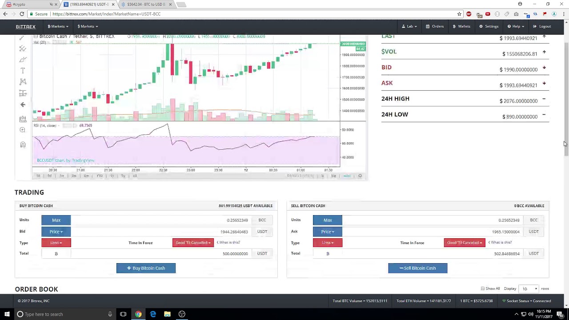569x320 pixels.
Task: Expand the Help menu
Action: (x=515, y=26)
